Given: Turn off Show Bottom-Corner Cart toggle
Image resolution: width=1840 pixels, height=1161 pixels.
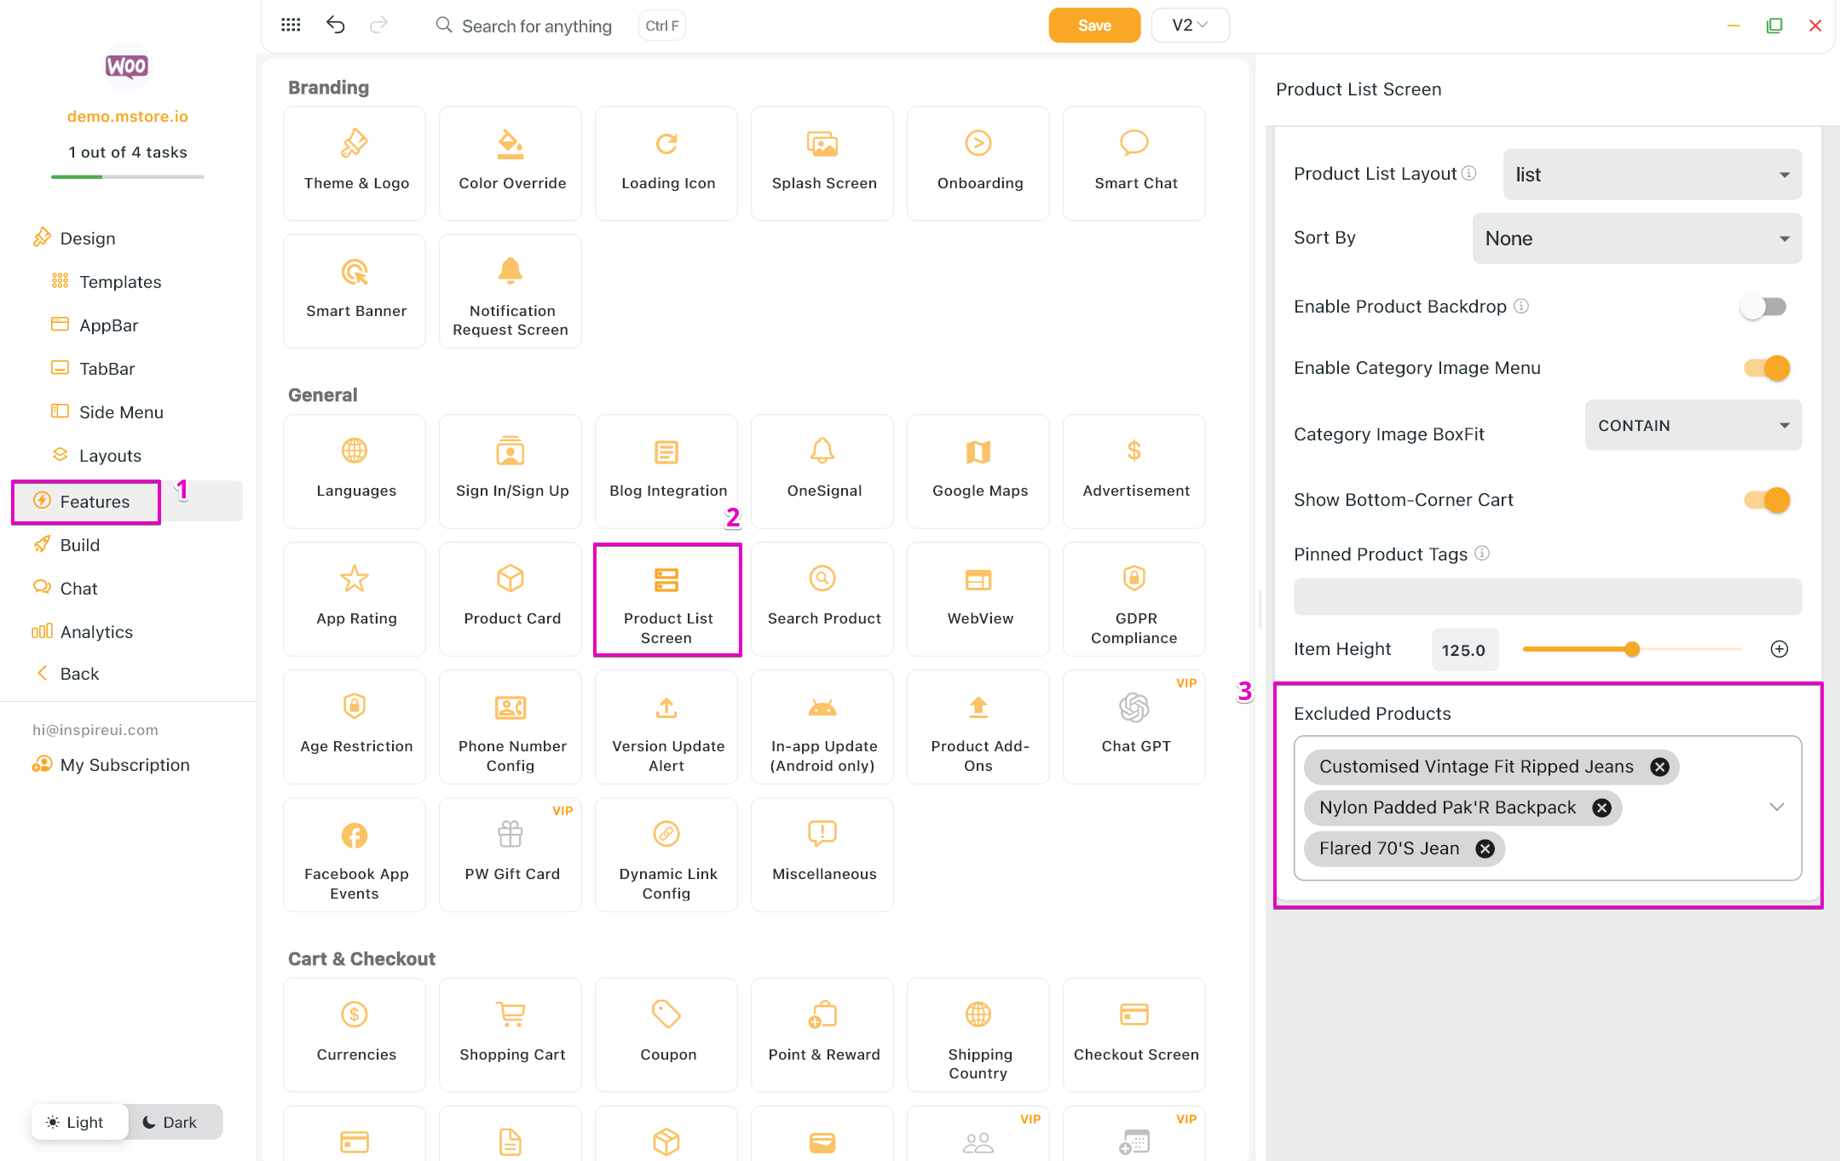Looking at the screenshot, I should (1767, 500).
